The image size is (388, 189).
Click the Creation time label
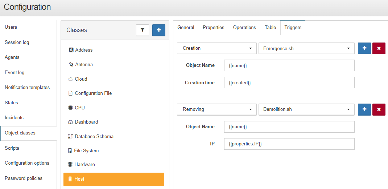200,83
